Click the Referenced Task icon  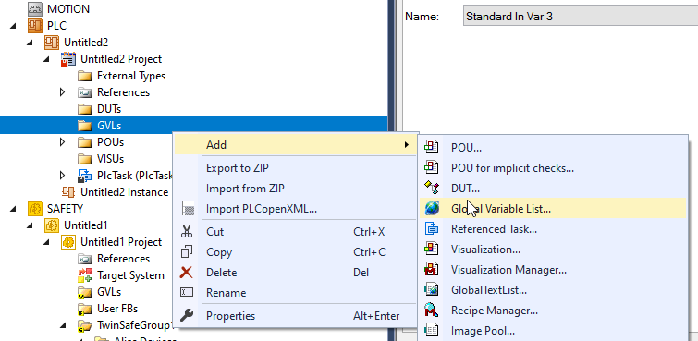tap(432, 229)
